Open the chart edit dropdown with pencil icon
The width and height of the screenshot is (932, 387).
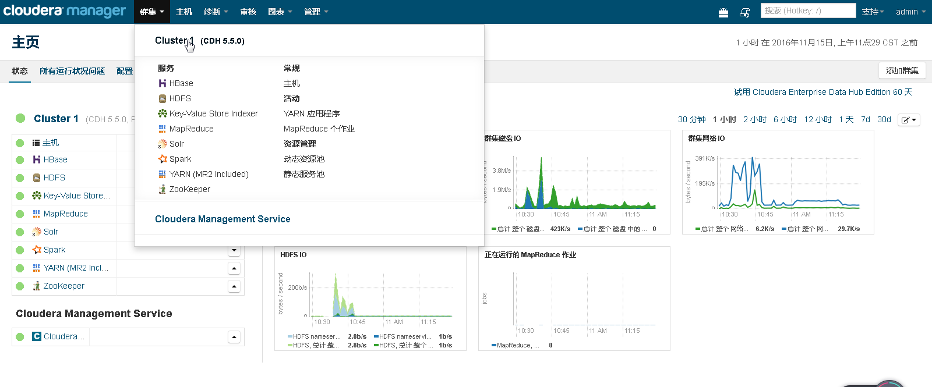(x=909, y=120)
